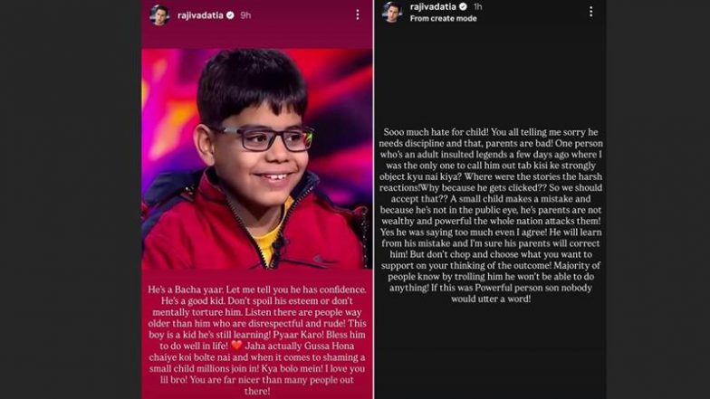
Task: Tap the caption starting He's a Bacha yaar
Action: (x=257, y=340)
